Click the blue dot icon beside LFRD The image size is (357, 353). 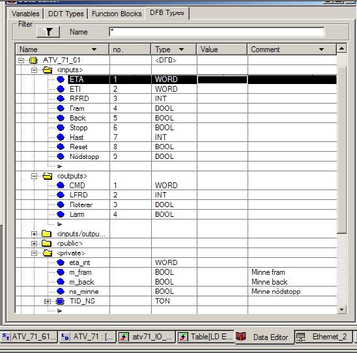(61, 195)
